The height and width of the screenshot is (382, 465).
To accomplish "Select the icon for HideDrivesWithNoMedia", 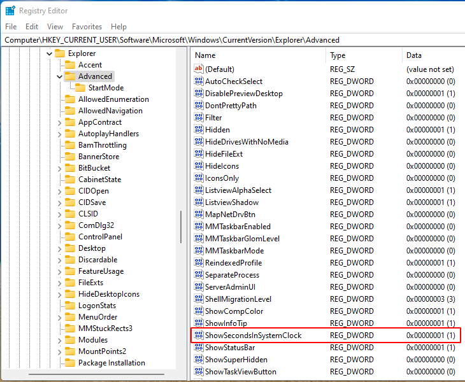I will [198, 141].
